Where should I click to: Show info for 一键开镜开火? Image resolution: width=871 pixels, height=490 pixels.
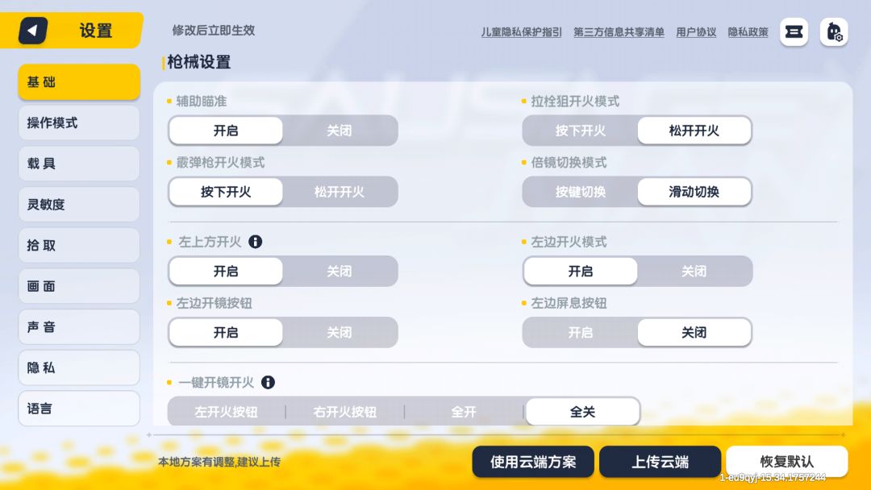(x=268, y=382)
